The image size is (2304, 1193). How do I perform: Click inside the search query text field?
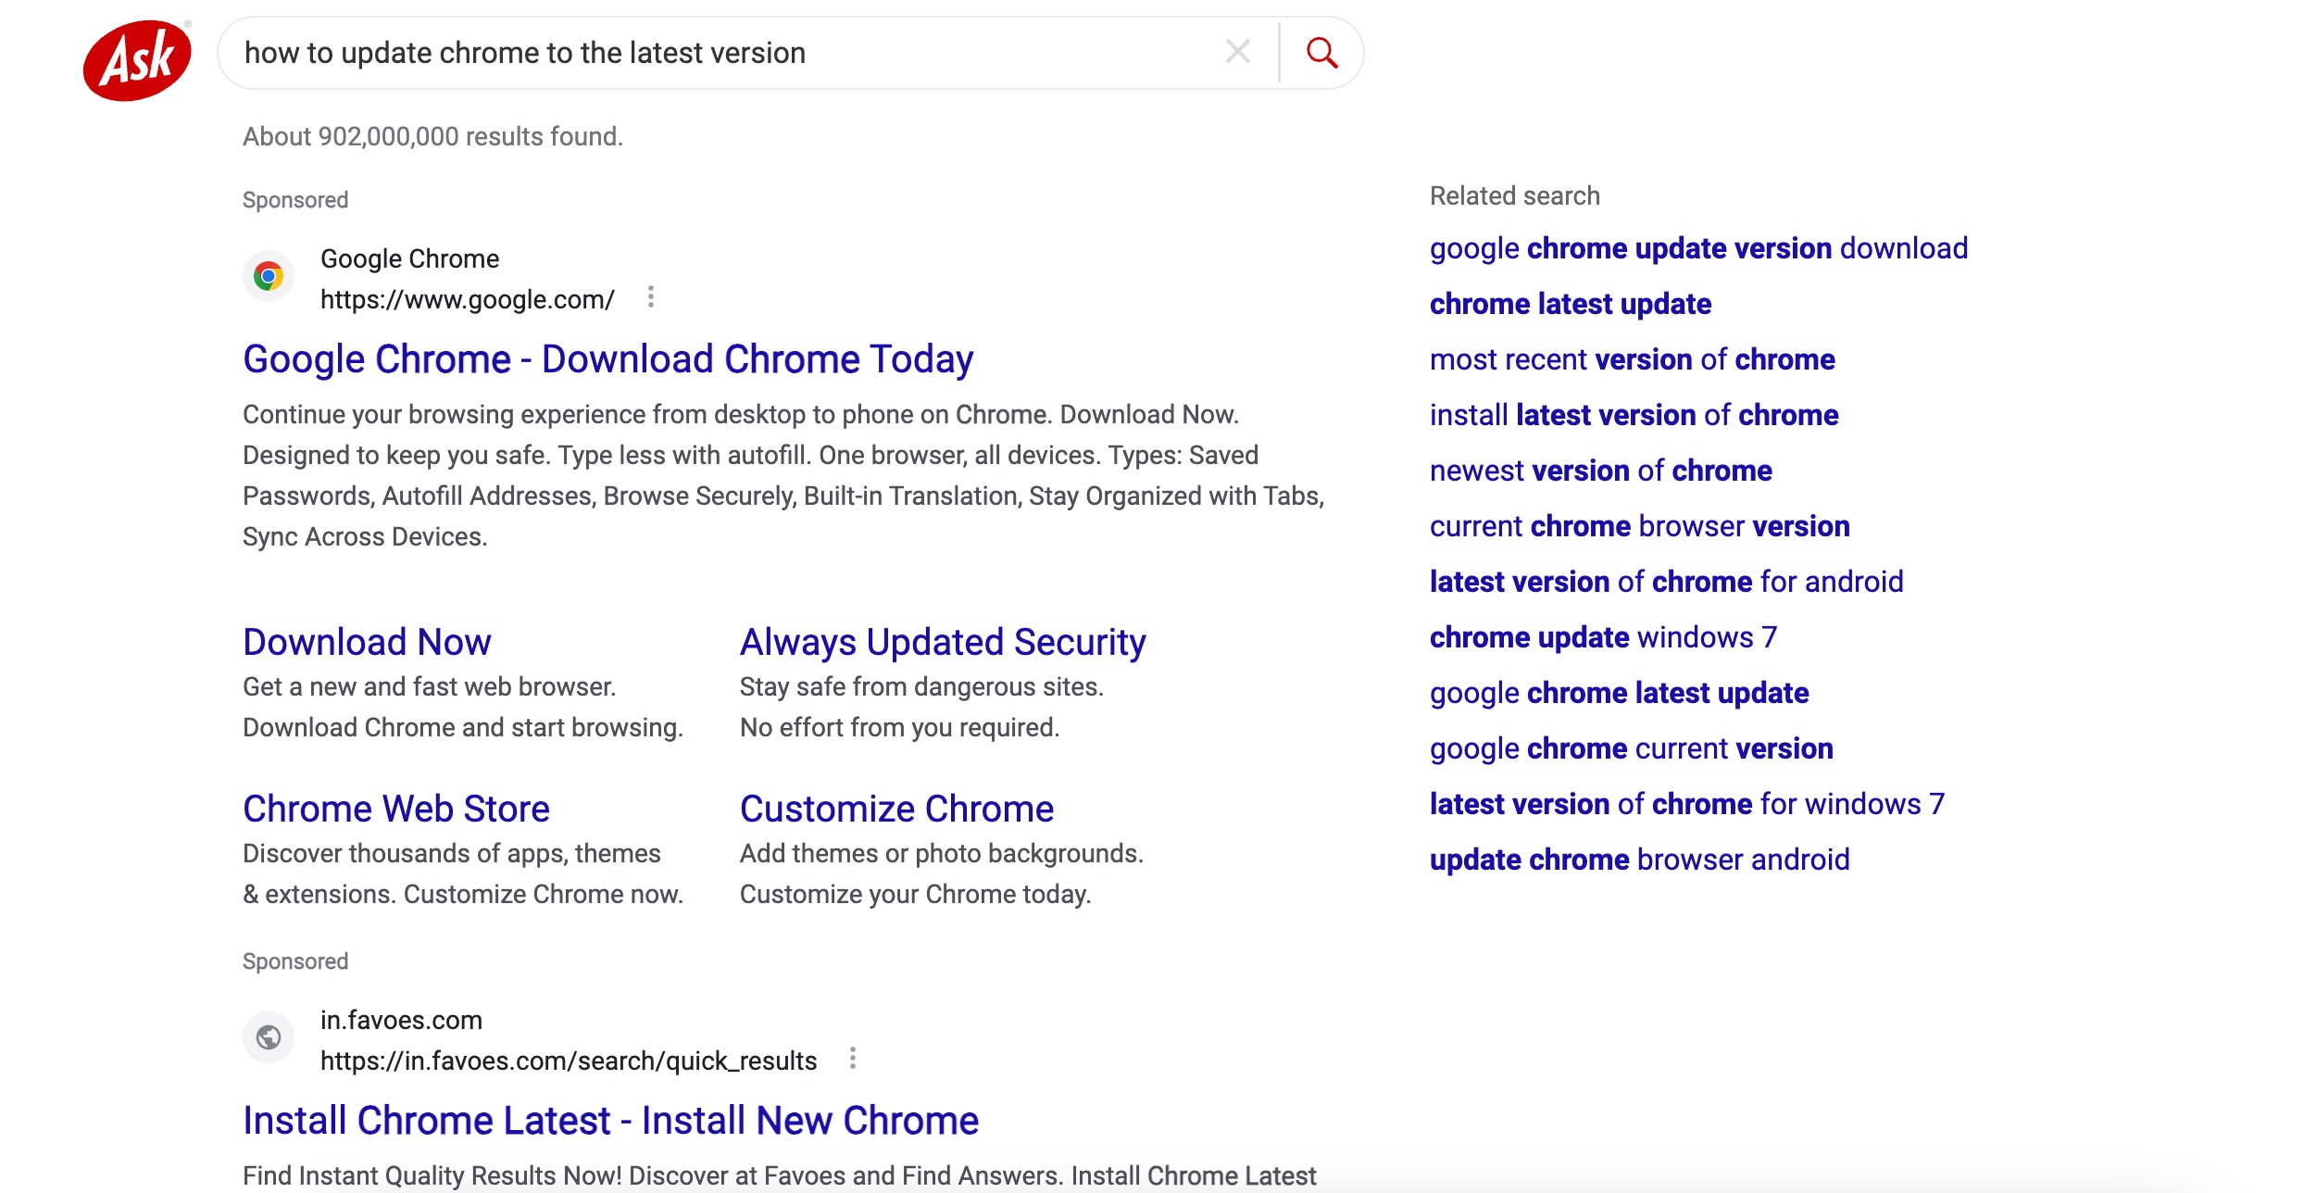(x=722, y=53)
